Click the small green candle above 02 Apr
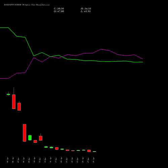Image resolution: width=168 pixels, height=168 pixels. [8, 94]
